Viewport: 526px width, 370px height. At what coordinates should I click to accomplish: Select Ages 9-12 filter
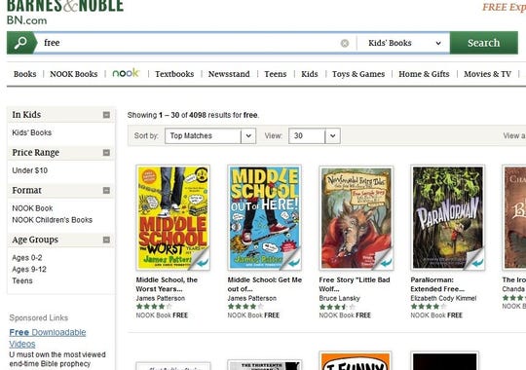pyautogui.click(x=29, y=270)
